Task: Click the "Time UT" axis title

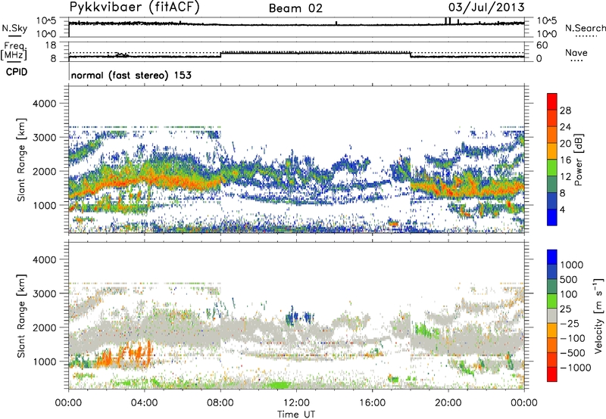Action: click(x=296, y=414)
